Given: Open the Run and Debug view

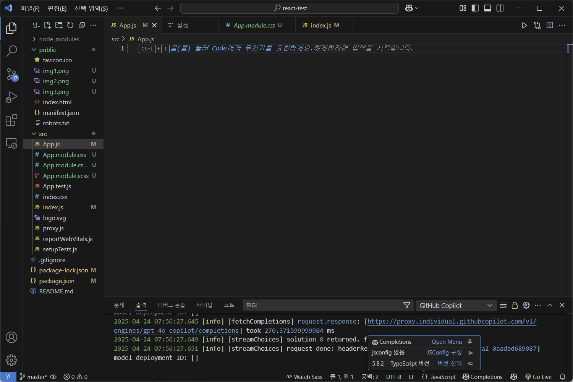Looking at the screenshot, I should click(11, 97).
